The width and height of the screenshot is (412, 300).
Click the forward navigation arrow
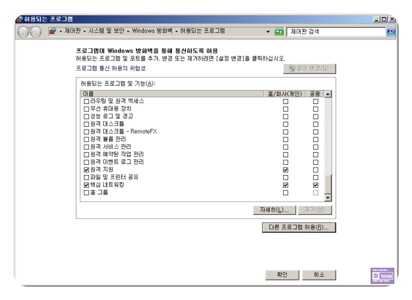coord(36,32)
